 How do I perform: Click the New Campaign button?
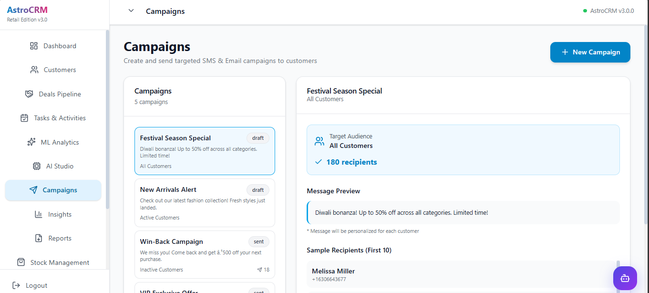pos(590,52)
